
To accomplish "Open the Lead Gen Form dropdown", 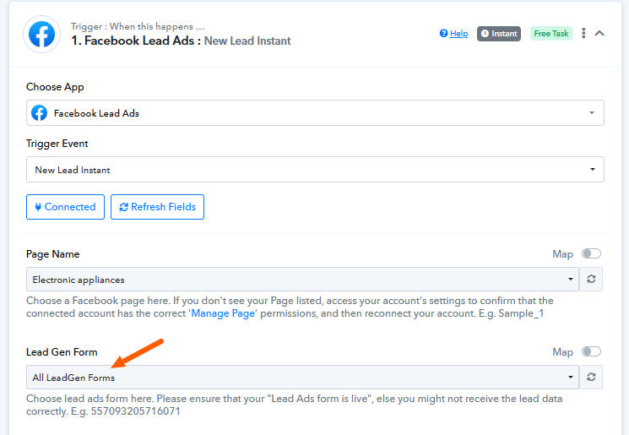I will 302,378.
